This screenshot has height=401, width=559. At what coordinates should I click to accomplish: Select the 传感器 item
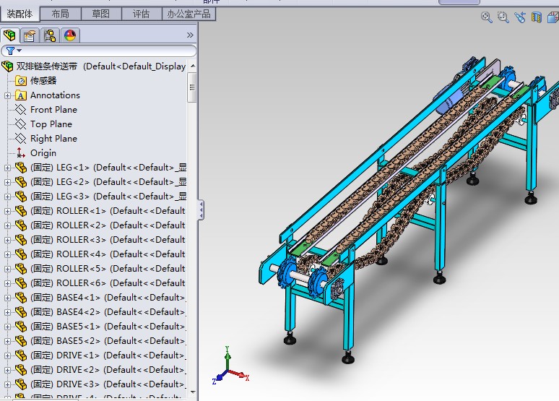pos(43,81)
